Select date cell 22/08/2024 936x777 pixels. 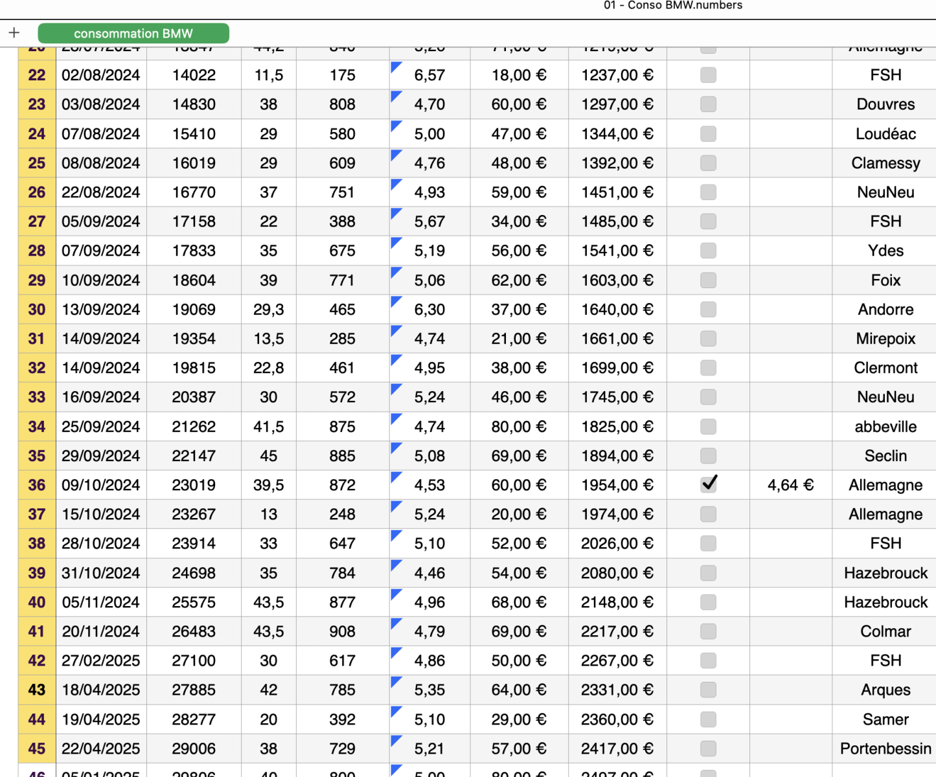tap(101, 192)
